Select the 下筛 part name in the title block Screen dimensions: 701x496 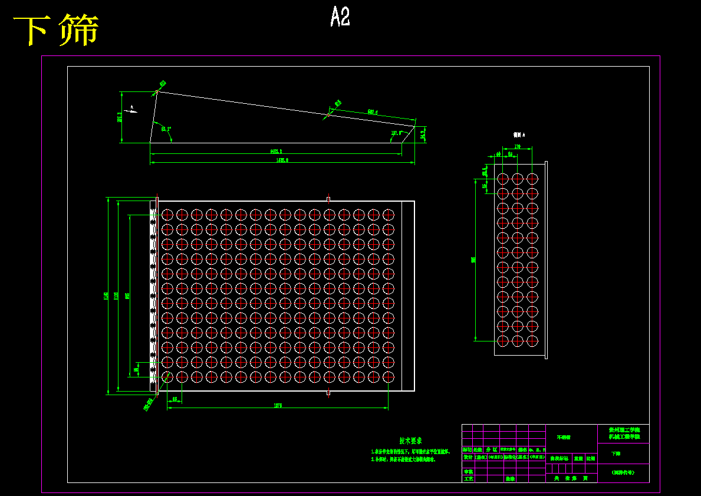pyautogui.click(x=616, y=454)
